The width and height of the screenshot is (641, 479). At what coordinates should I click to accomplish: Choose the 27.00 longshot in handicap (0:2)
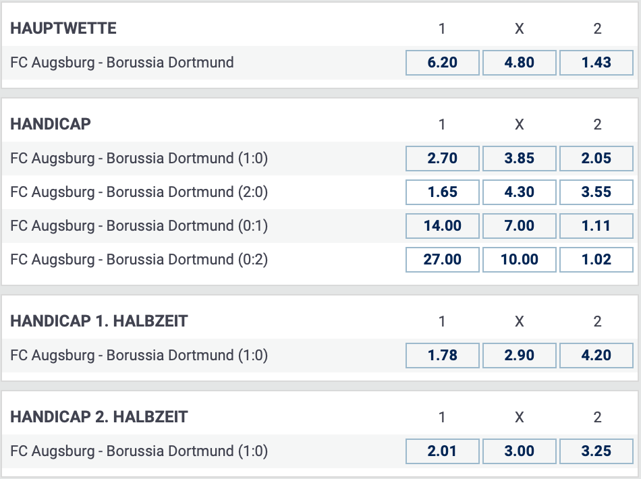pyautogui.click(x=442, y=260)
